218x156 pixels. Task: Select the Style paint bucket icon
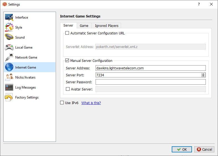pos(9,27)
